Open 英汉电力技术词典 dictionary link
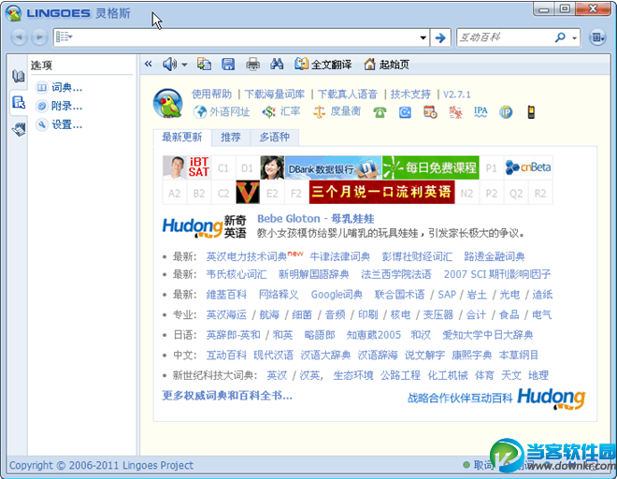Image resolution: width=617 pixels, height=479 pixels. (x=246, y=257)
